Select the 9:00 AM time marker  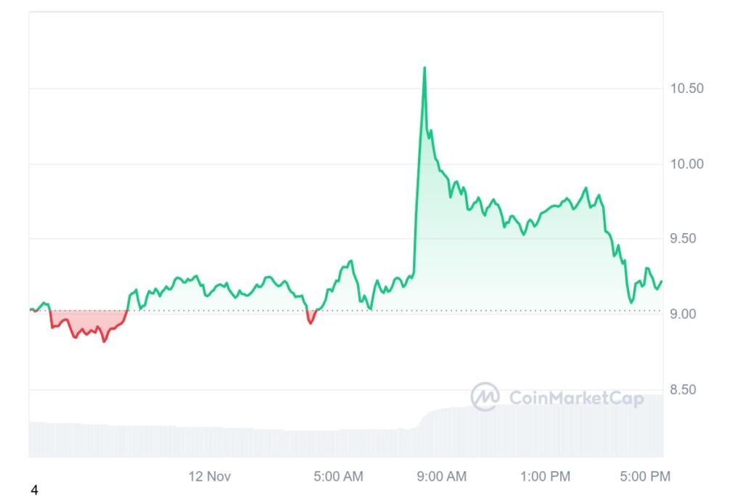click(442, 476)
